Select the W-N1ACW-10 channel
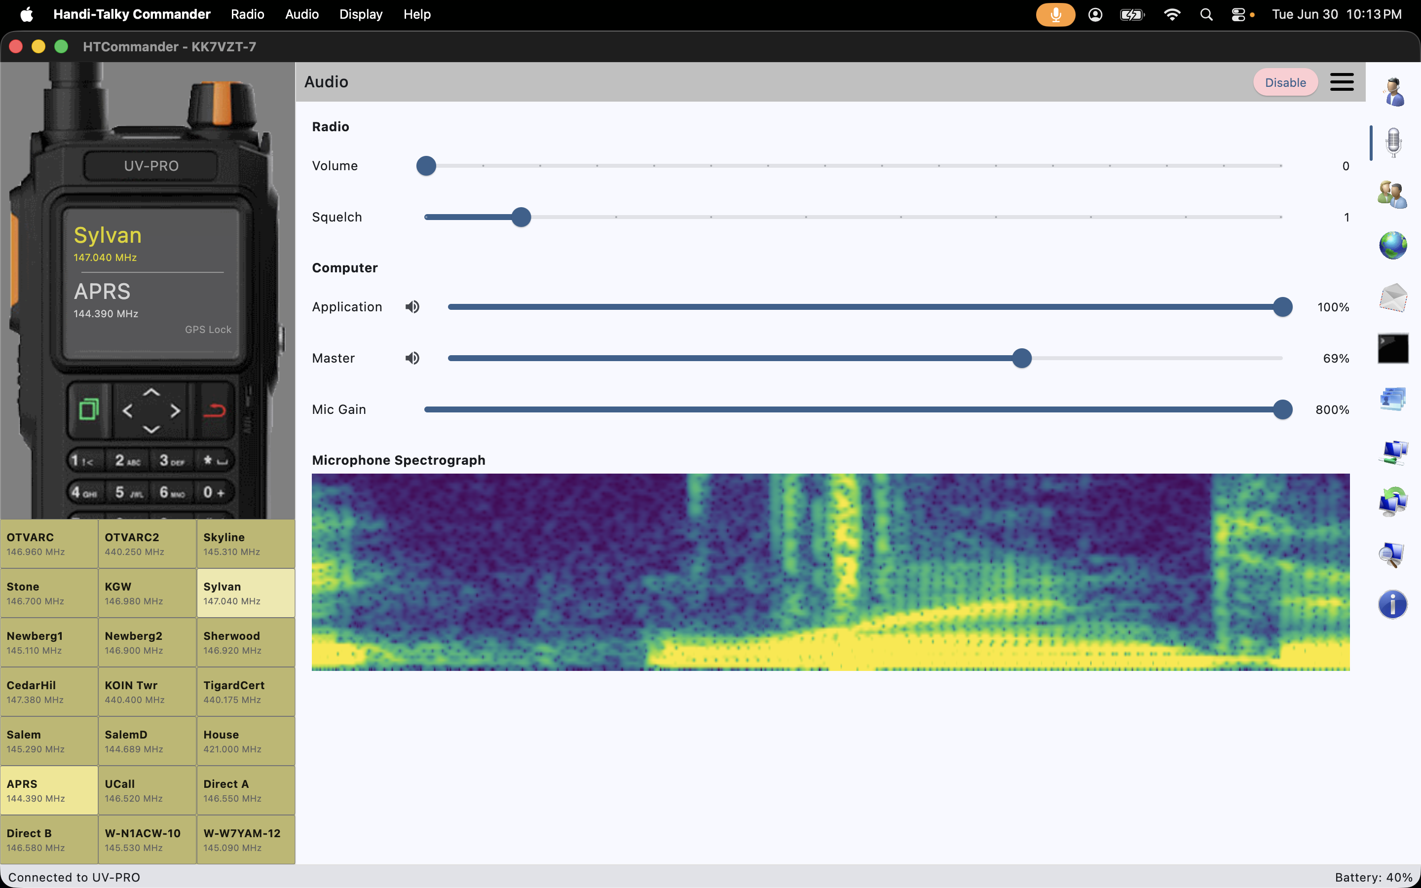Image resolution: width=1421 pixels, height=888 pixels. 148,840
